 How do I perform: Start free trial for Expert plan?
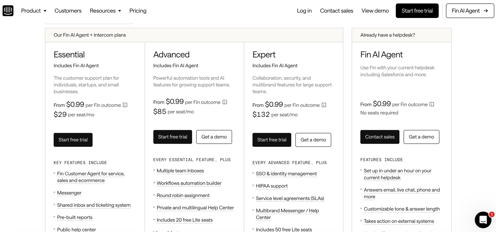[272, 140]
